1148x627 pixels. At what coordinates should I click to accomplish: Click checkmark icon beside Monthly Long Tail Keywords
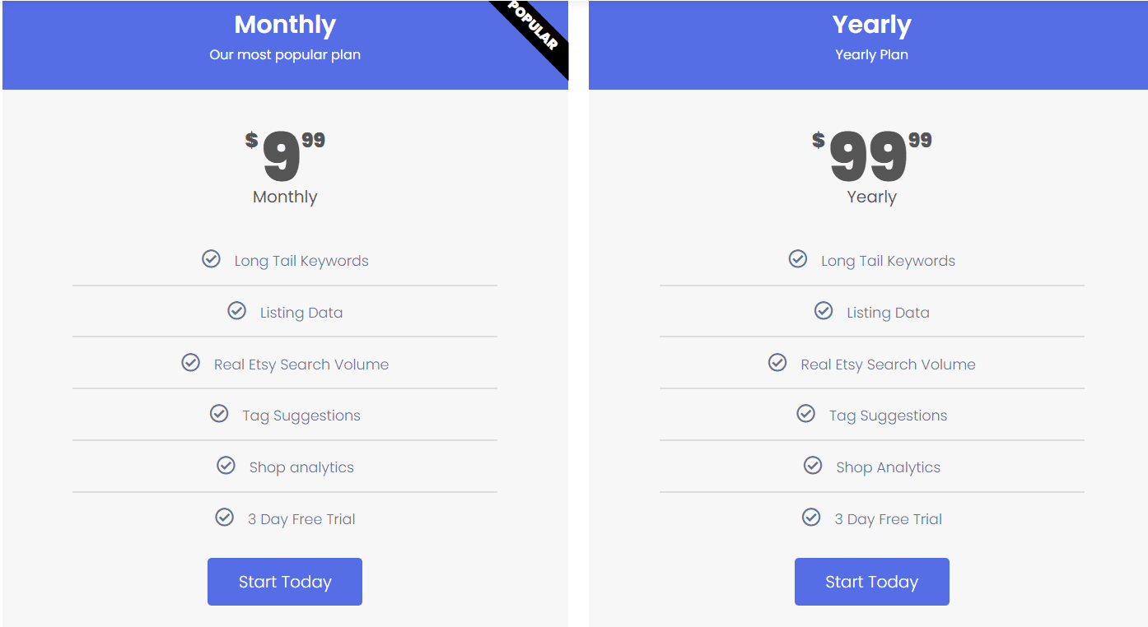pos(211,259)
